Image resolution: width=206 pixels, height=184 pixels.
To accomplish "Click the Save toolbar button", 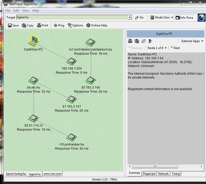I will coord(13,25).
